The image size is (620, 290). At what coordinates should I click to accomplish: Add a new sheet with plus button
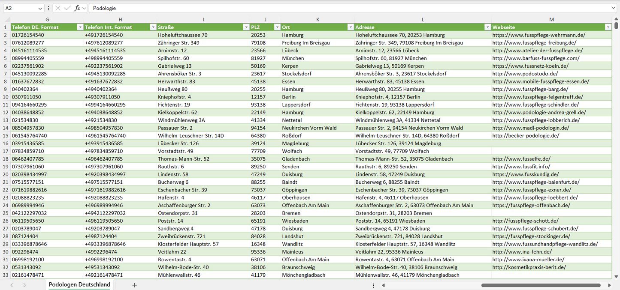coord(134,285)
